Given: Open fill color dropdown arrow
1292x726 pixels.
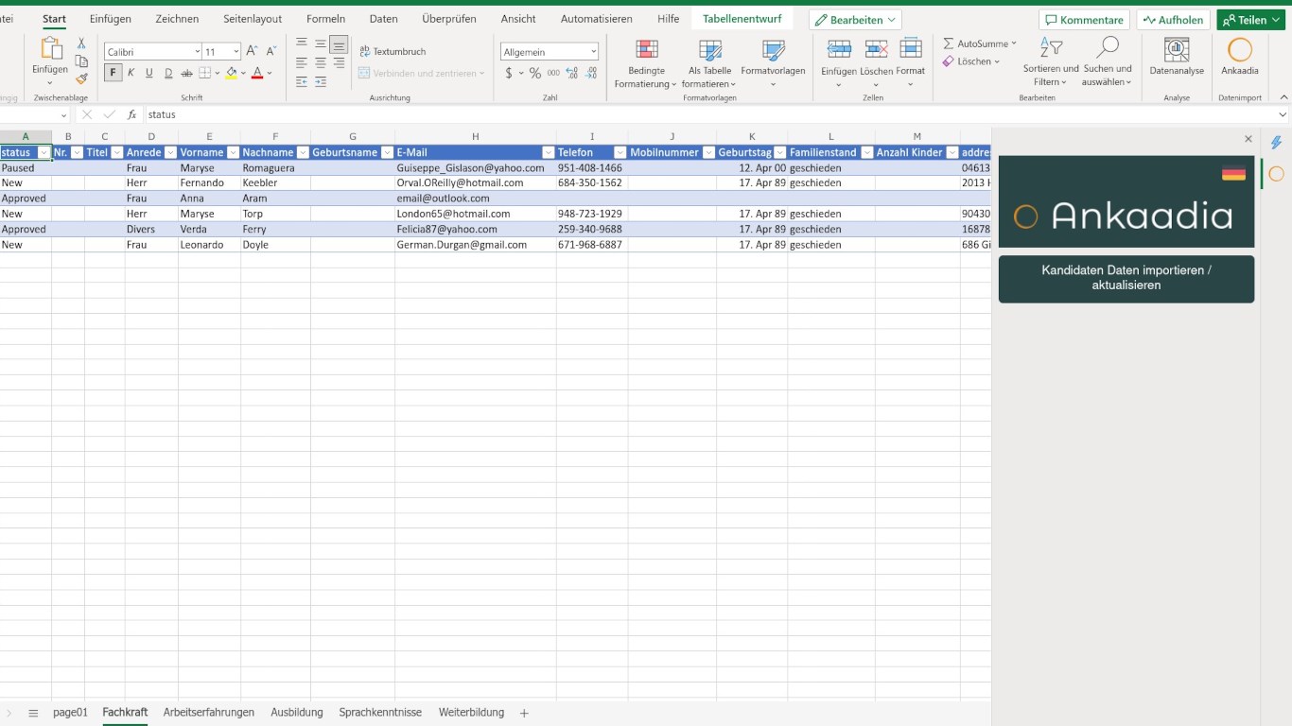Looking at the screenshot, I should (243, 73).
